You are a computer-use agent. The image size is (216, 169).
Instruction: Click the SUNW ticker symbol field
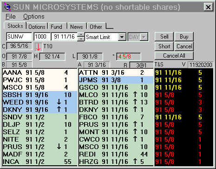point(19,37)
